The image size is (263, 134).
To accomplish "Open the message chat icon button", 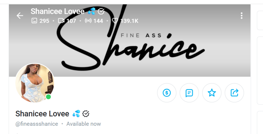I will [x=189, y=93].
